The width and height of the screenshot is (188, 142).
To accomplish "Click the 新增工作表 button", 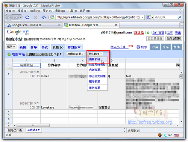I will [x=15, y=130].
